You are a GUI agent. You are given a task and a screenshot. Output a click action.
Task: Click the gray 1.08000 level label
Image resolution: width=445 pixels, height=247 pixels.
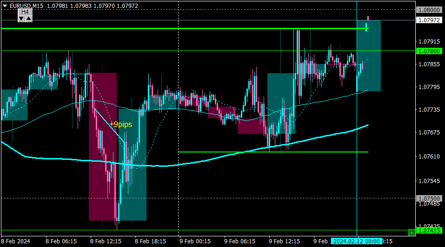pyautogui.click(x=429, y=10)
